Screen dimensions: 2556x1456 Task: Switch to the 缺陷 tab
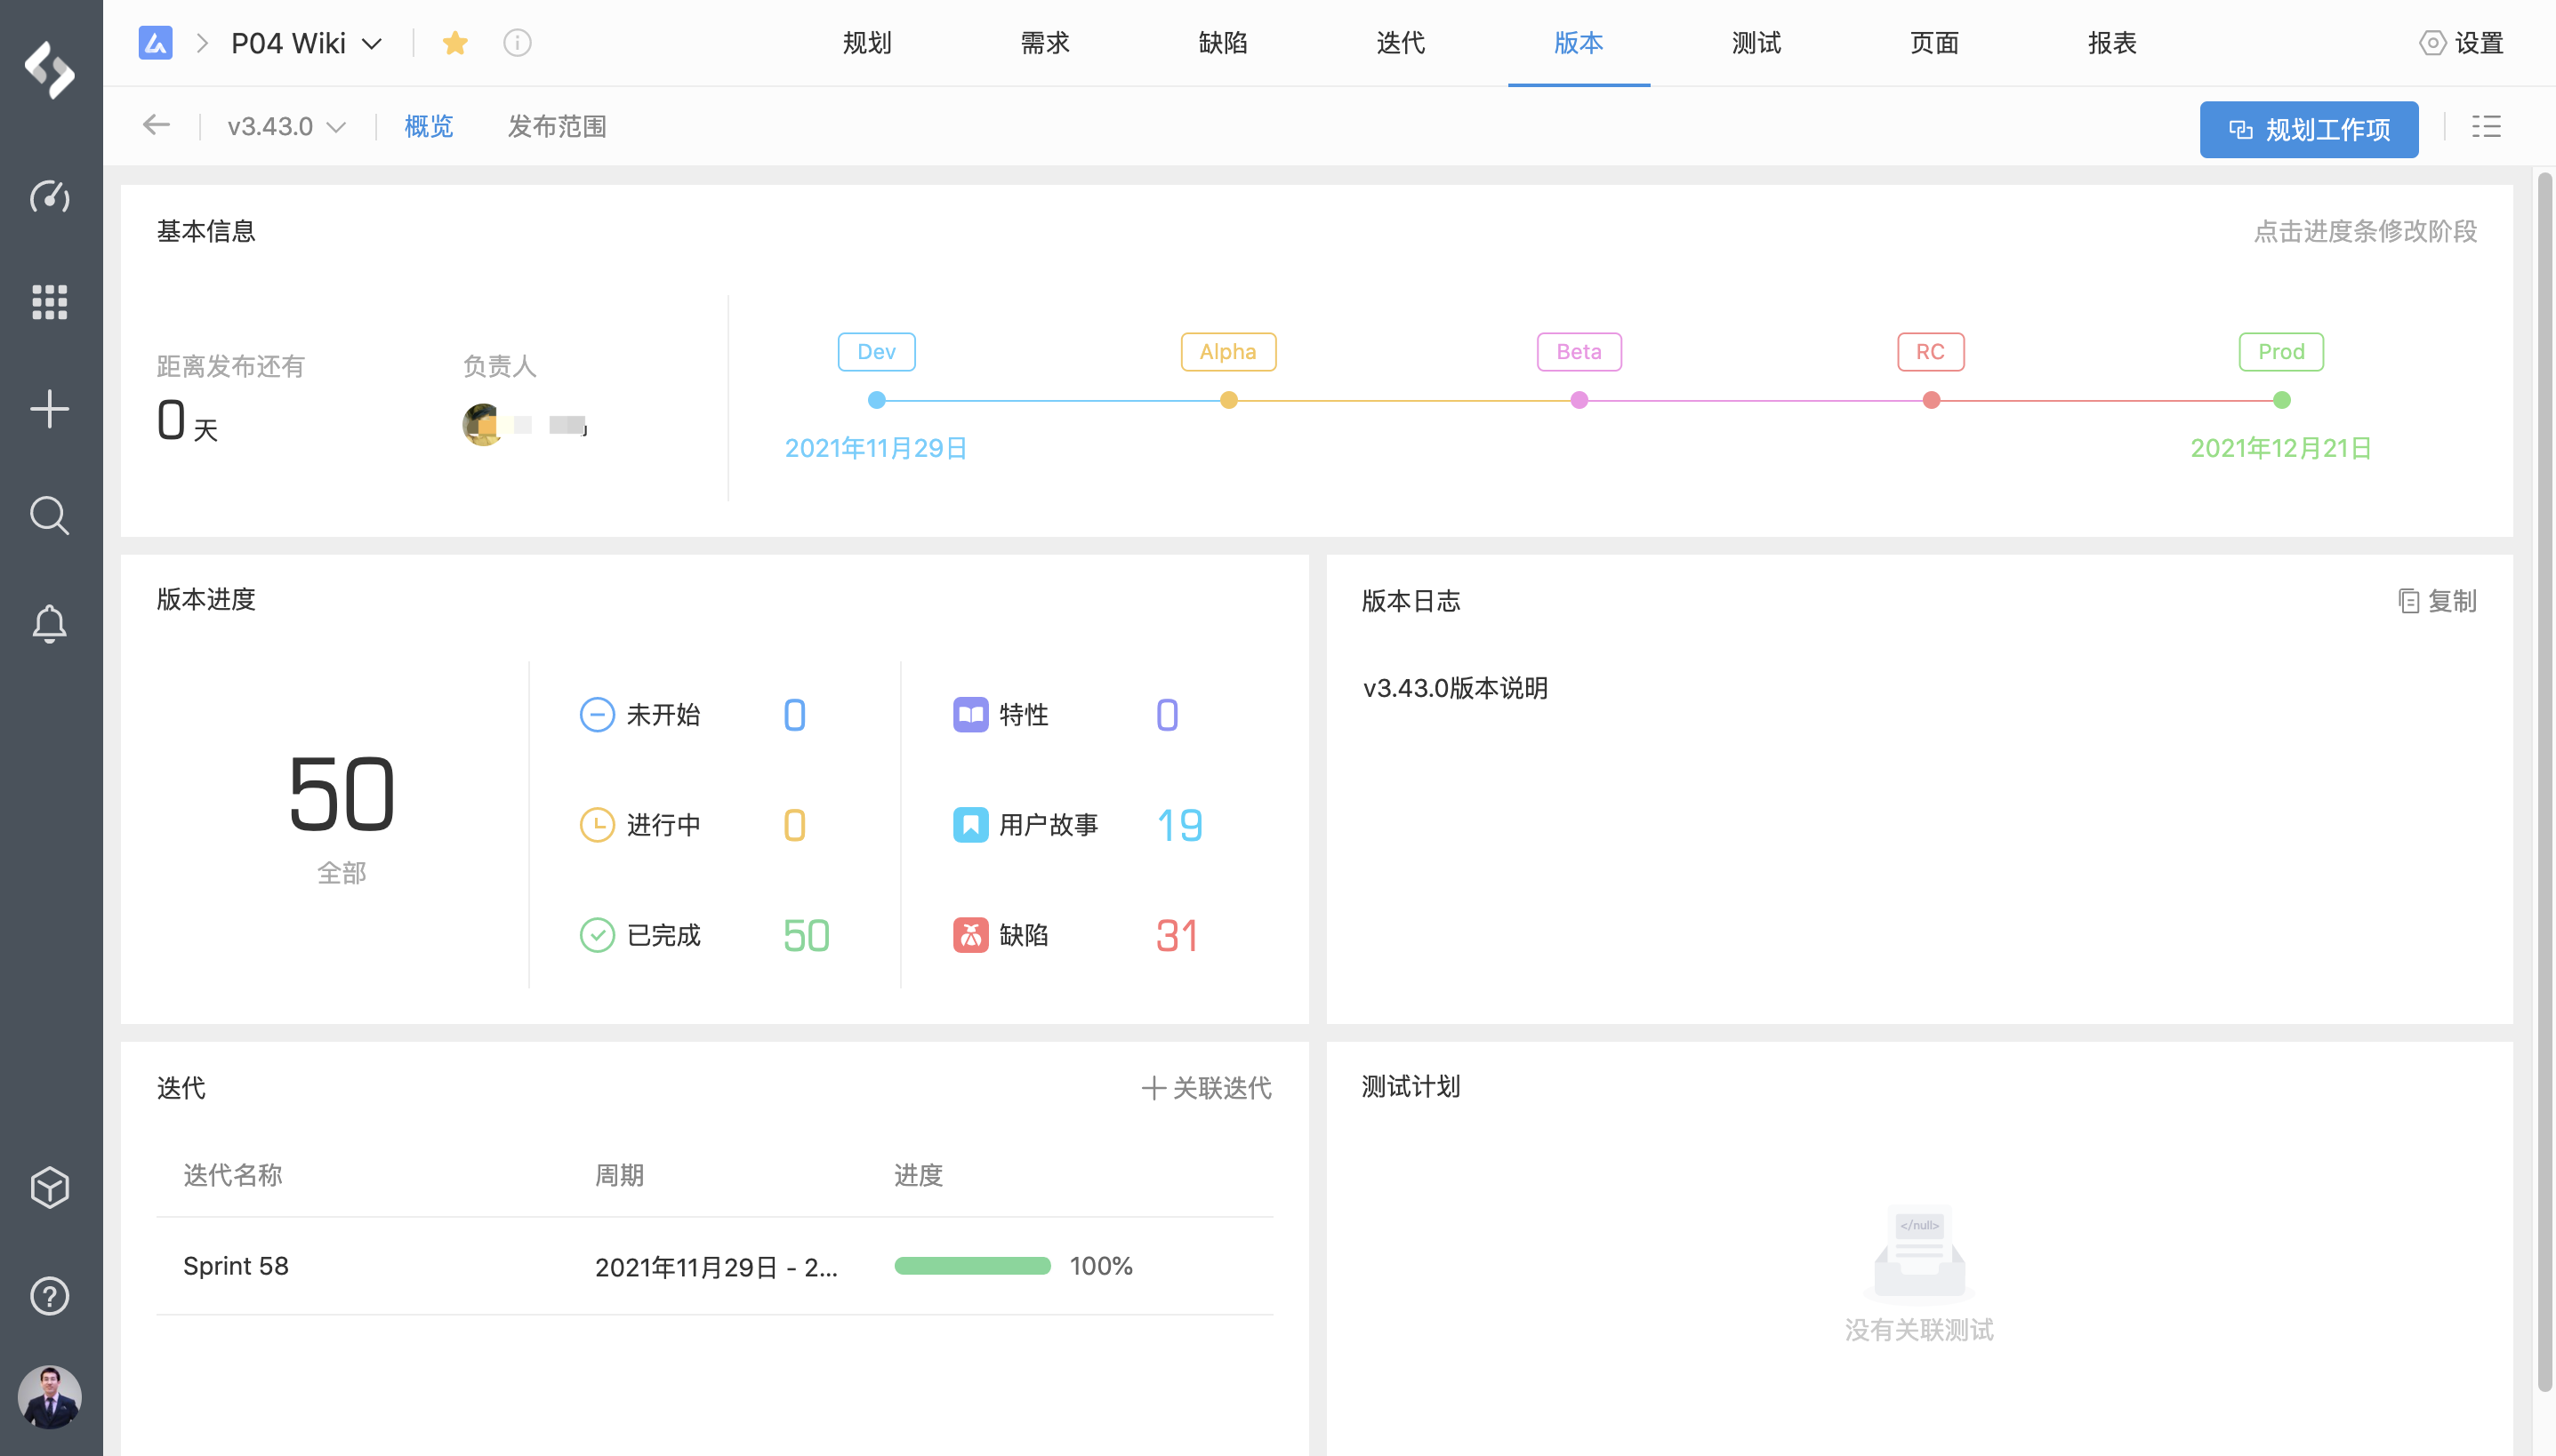click(x=1223, y=43)
